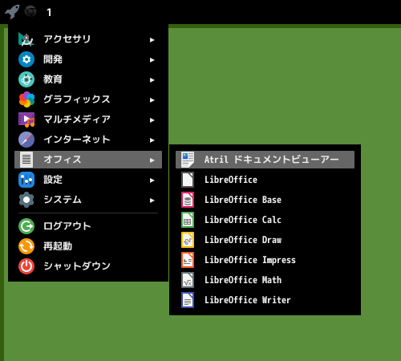Viewport: 401px width, 361px height.
Task: Expand the 教育 submenu arrow
Action: pos(152,80)
